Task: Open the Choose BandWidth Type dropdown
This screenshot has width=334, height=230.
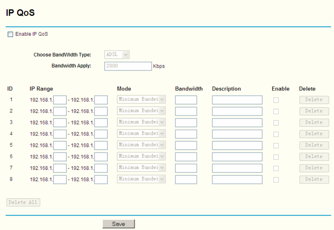Action: coord(117,55)
